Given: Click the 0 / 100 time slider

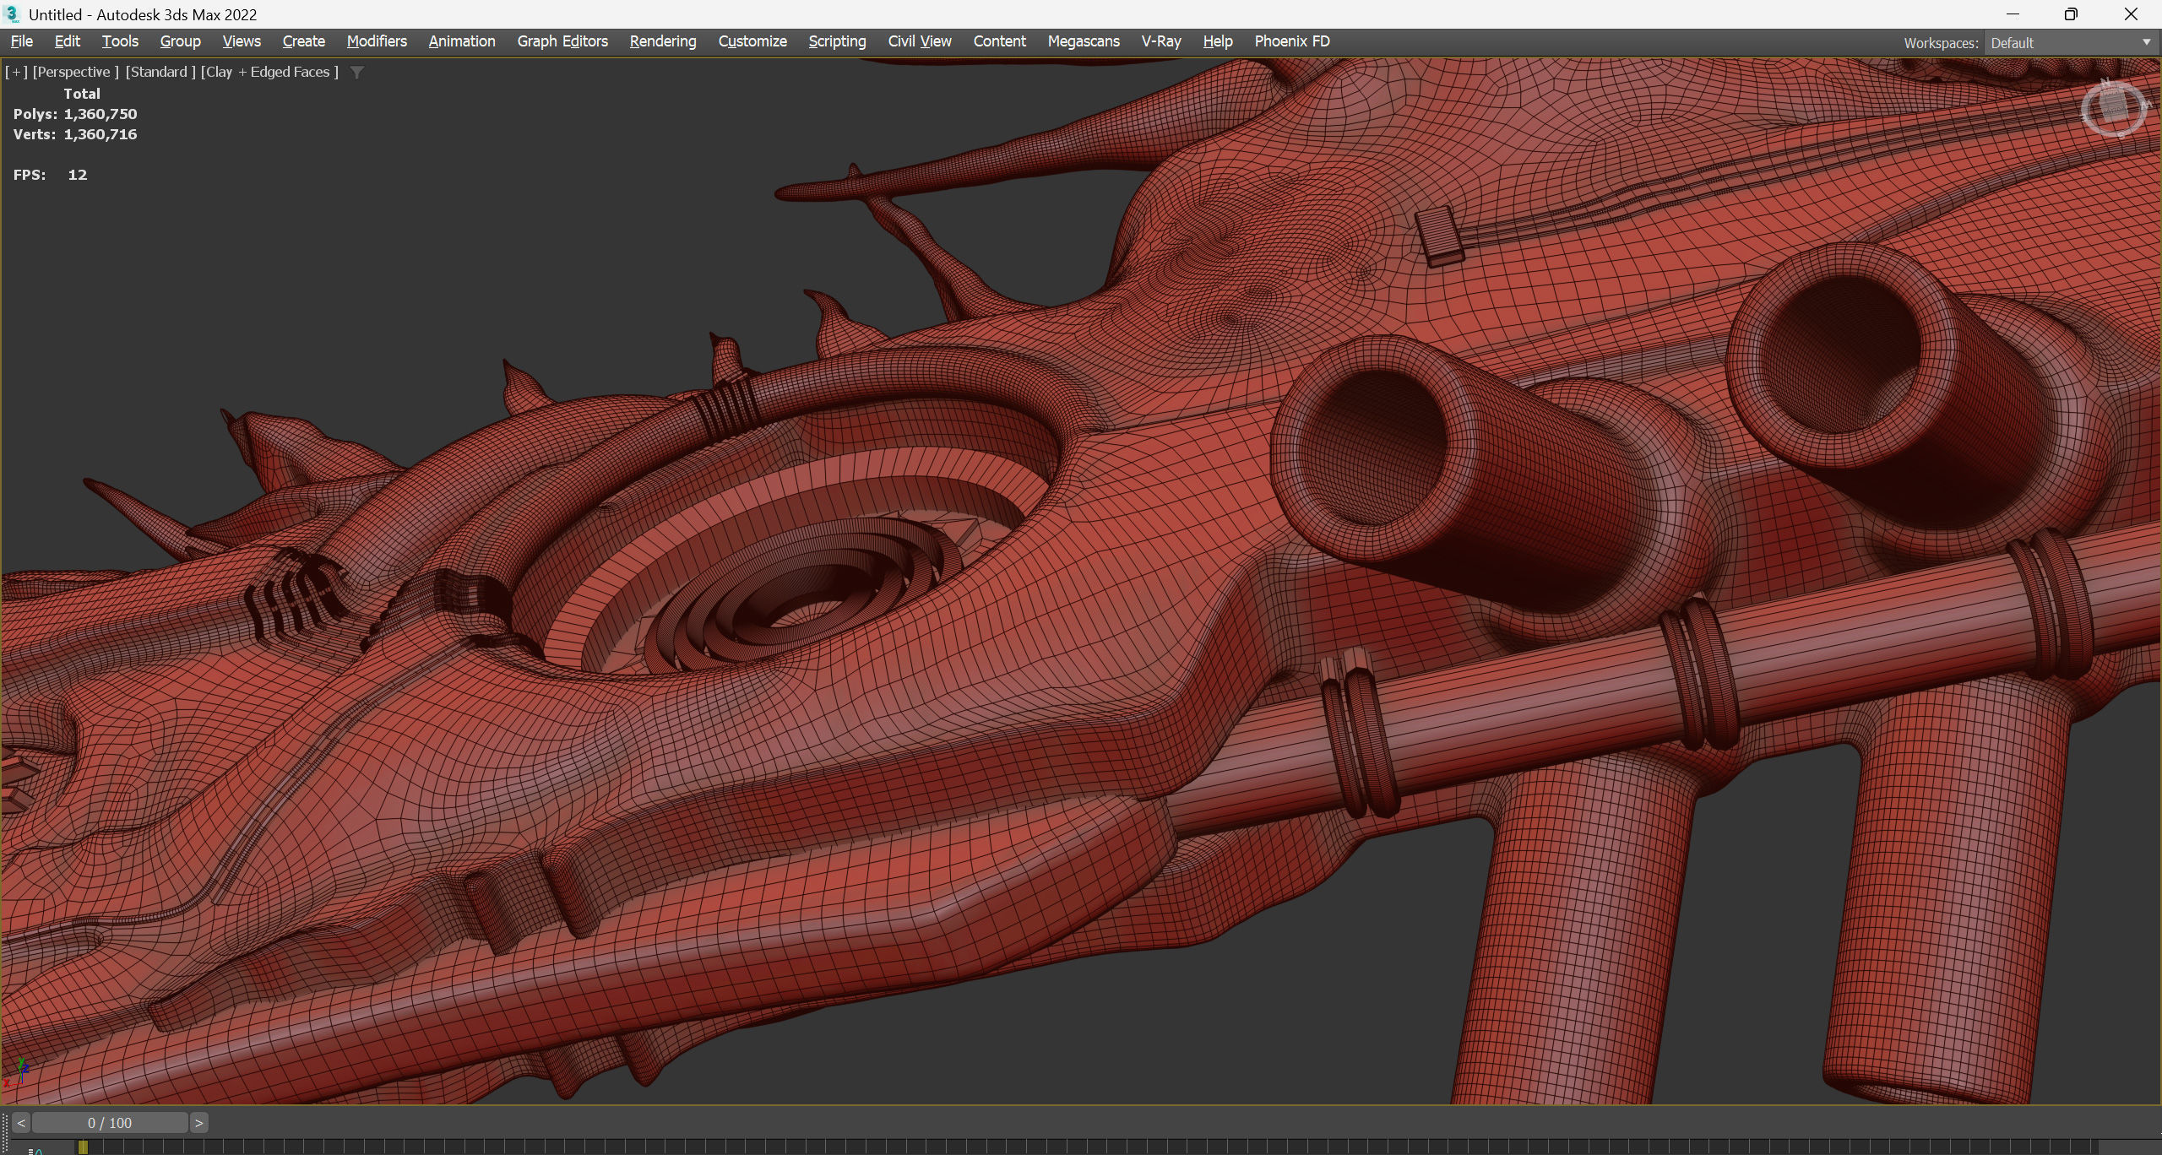Looking at the screenshot, I should pos(110,1123).
